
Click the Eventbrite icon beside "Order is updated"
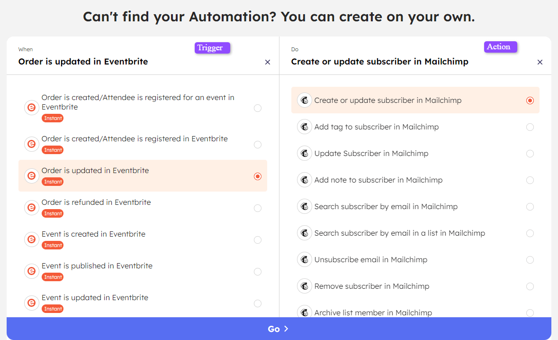point(31,175)
